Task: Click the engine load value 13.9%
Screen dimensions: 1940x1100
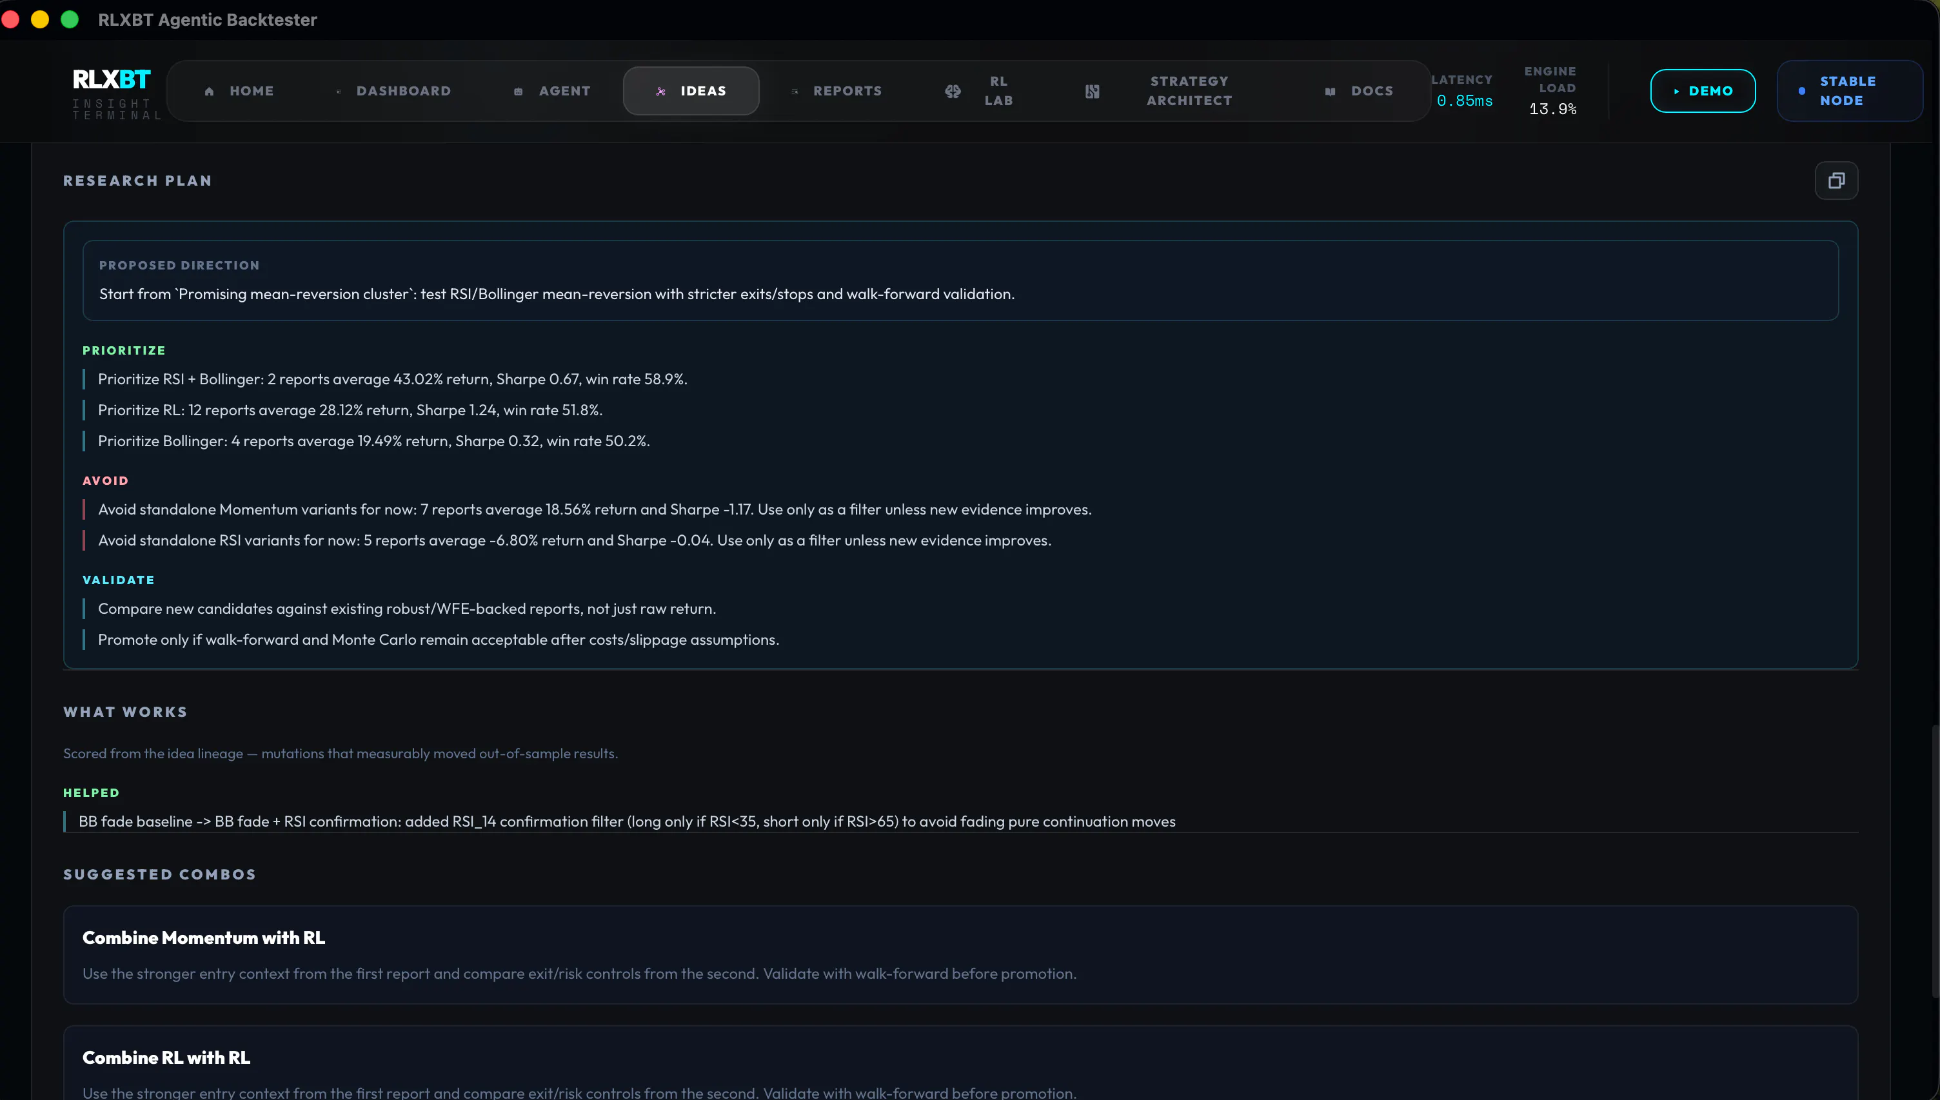Action: pyautogui.click(x=1552, y=110)
